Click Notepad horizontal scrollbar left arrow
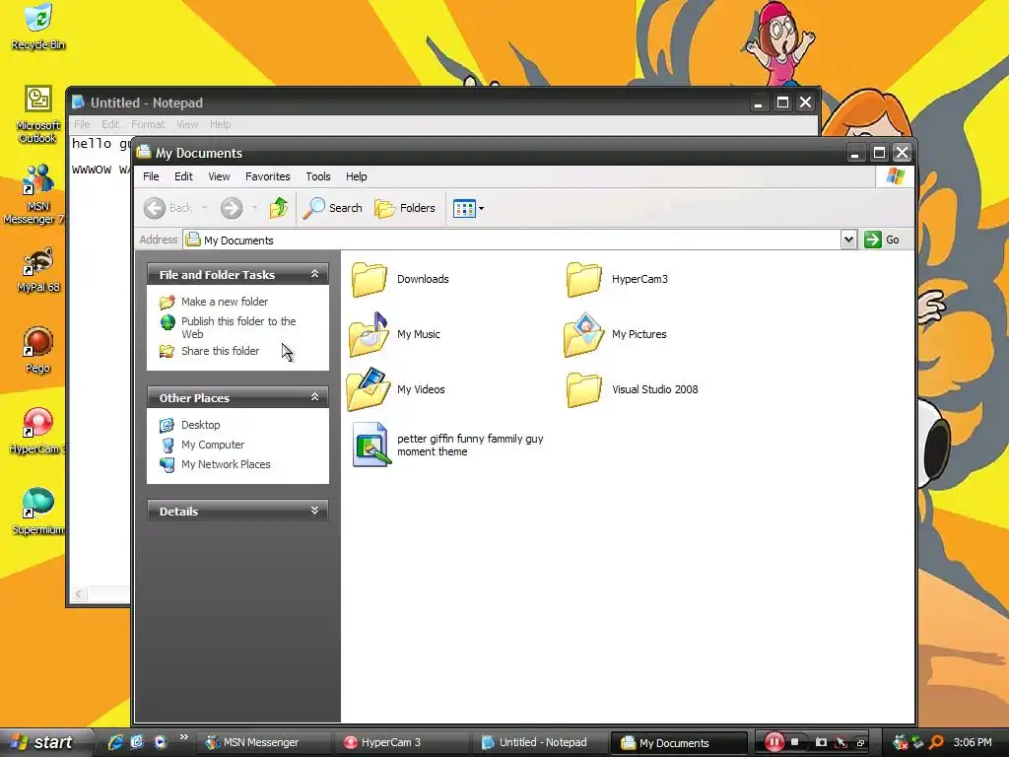Image resolution: width=1009 pixels, height=757 pixels. 79,594
